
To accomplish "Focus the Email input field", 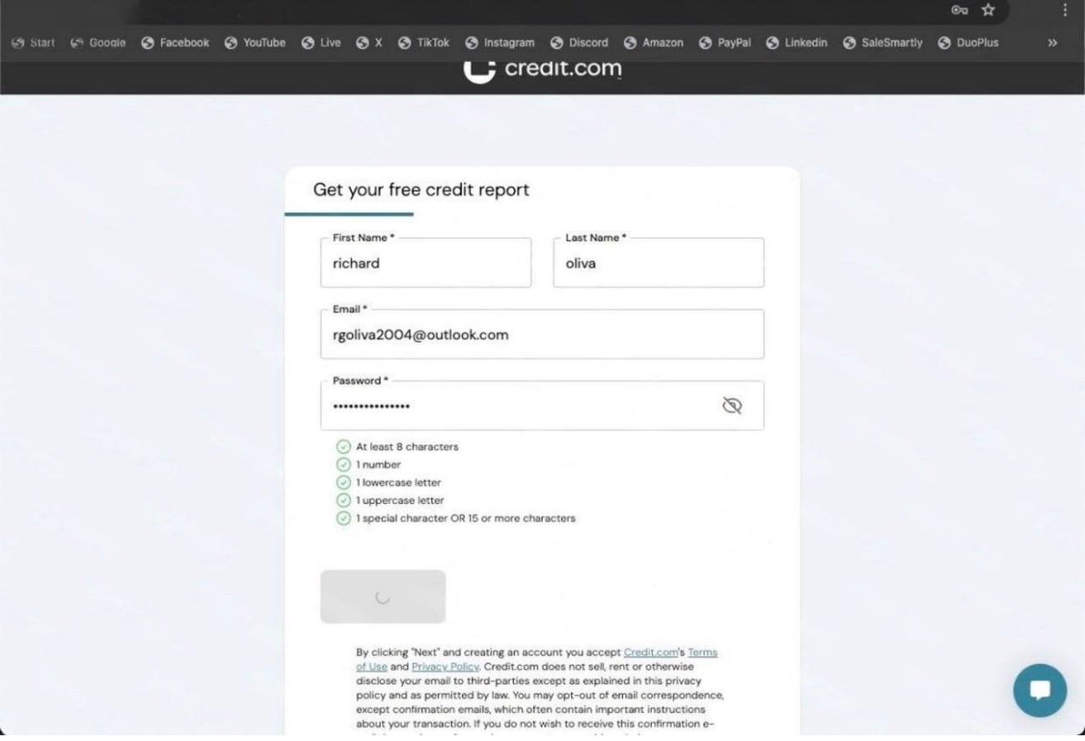I will (542, 335).
